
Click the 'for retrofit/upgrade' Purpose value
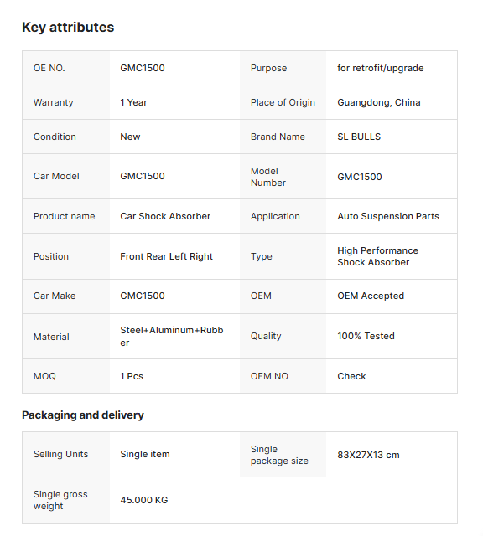[381, 68]
